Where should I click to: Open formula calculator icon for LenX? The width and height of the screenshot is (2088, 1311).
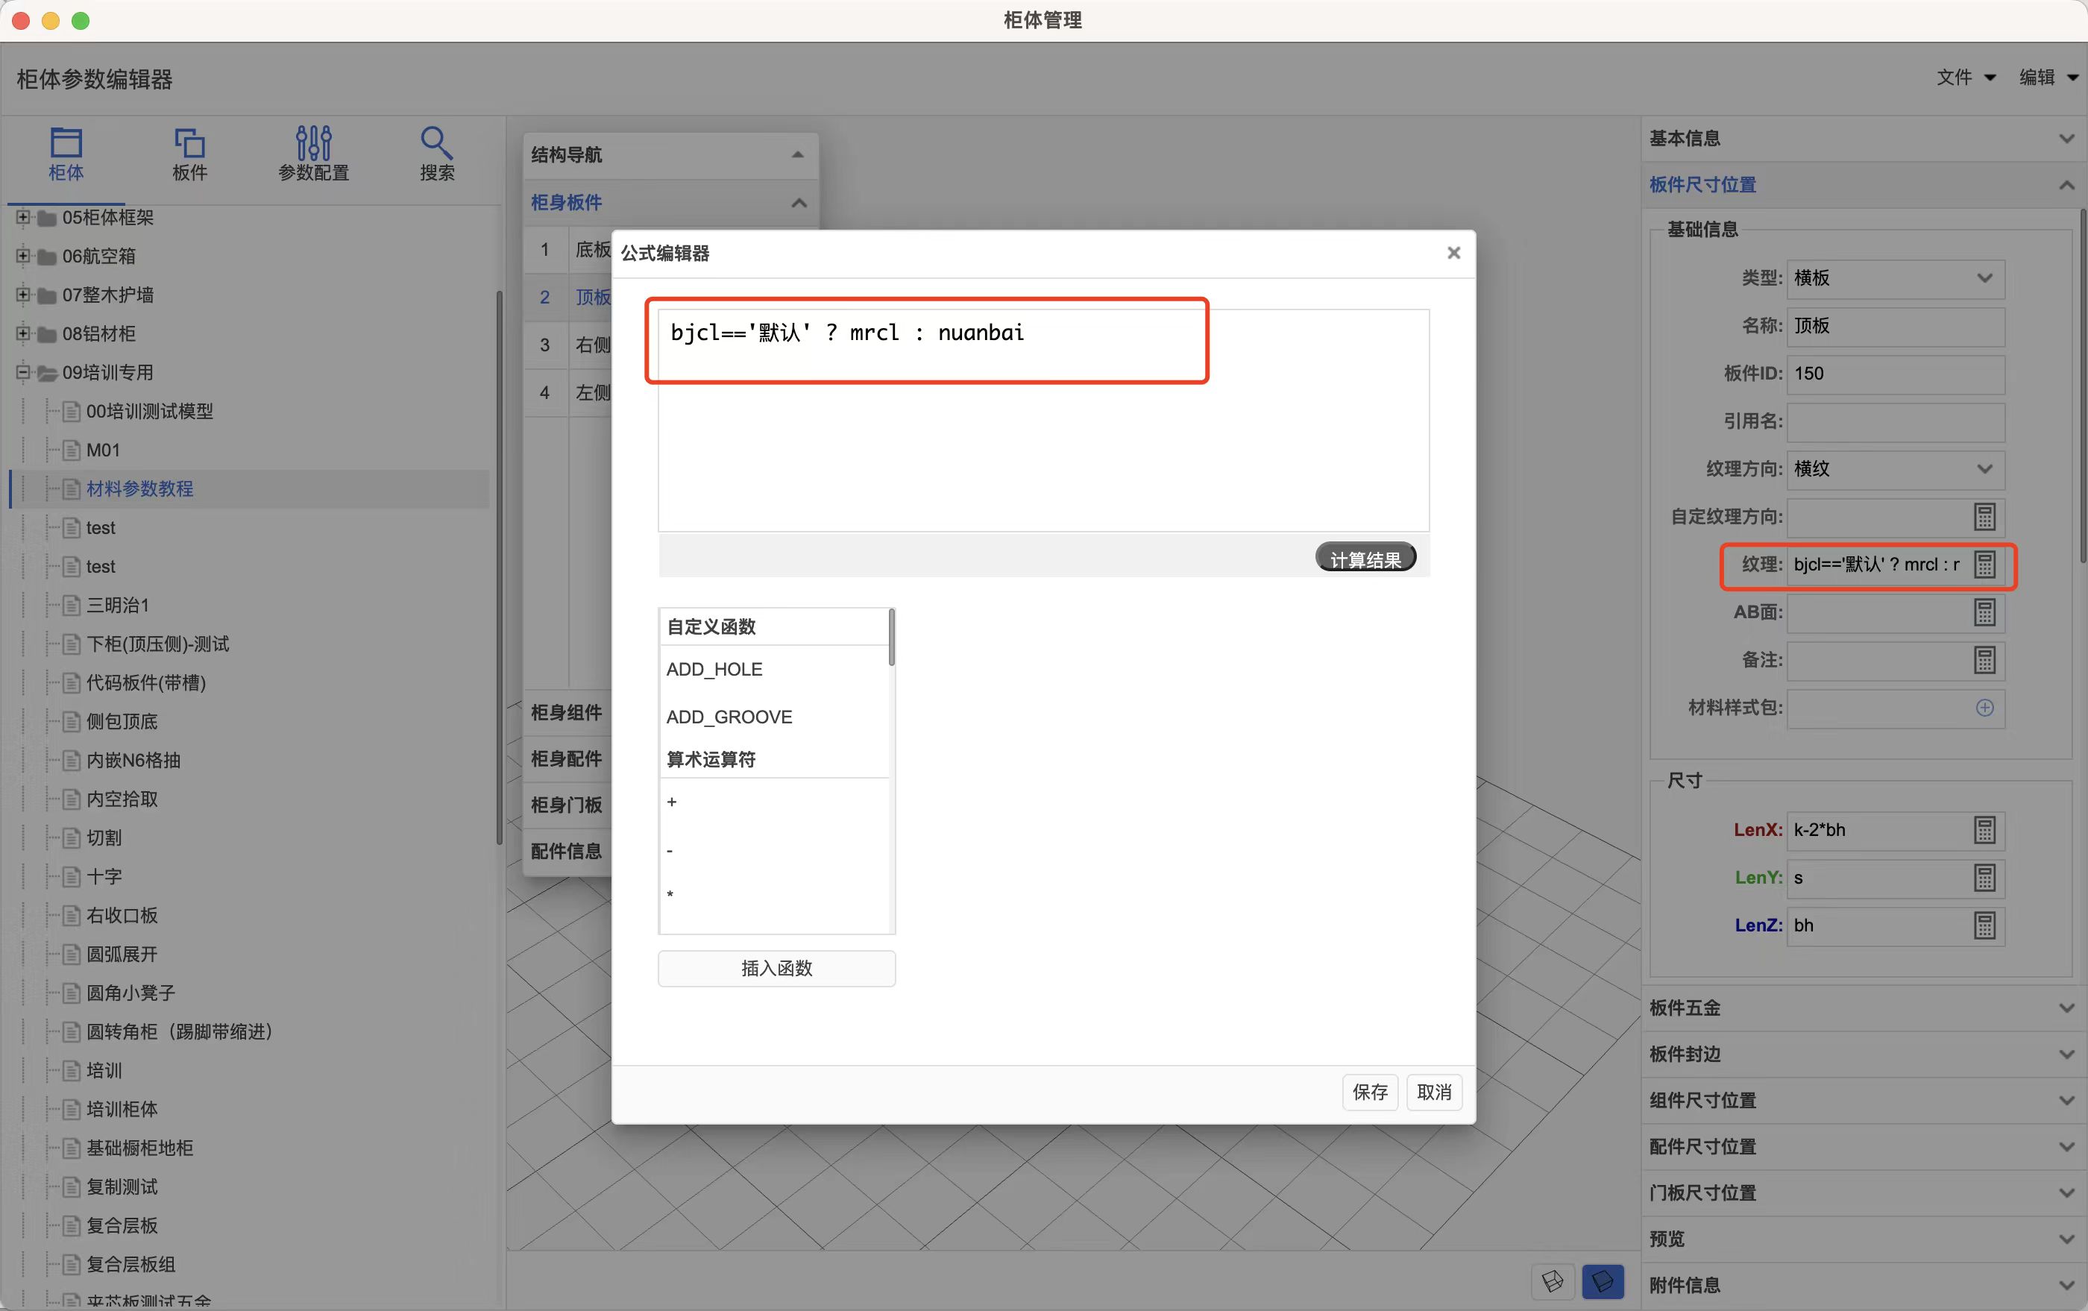(1985, 830)
